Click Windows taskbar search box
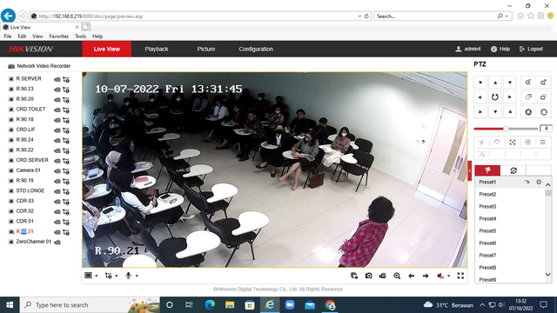 coord(90,305)
